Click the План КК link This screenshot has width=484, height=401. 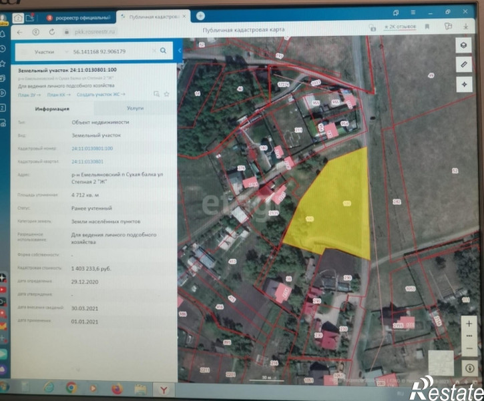[59, 95]
